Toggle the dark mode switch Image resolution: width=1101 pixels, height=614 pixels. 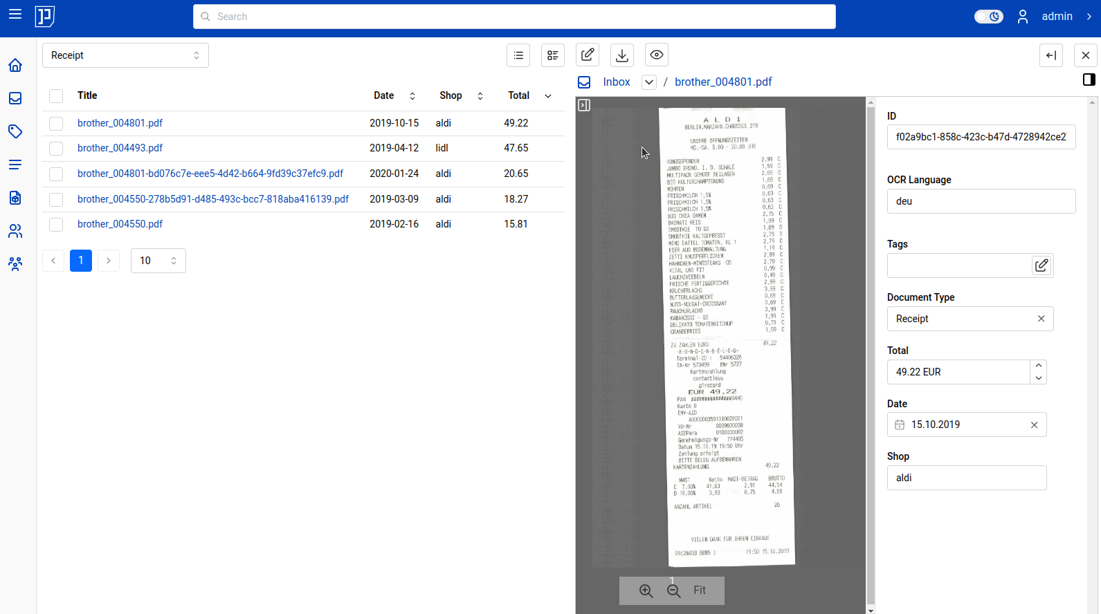pyautogui.click(x=988, y=17)
